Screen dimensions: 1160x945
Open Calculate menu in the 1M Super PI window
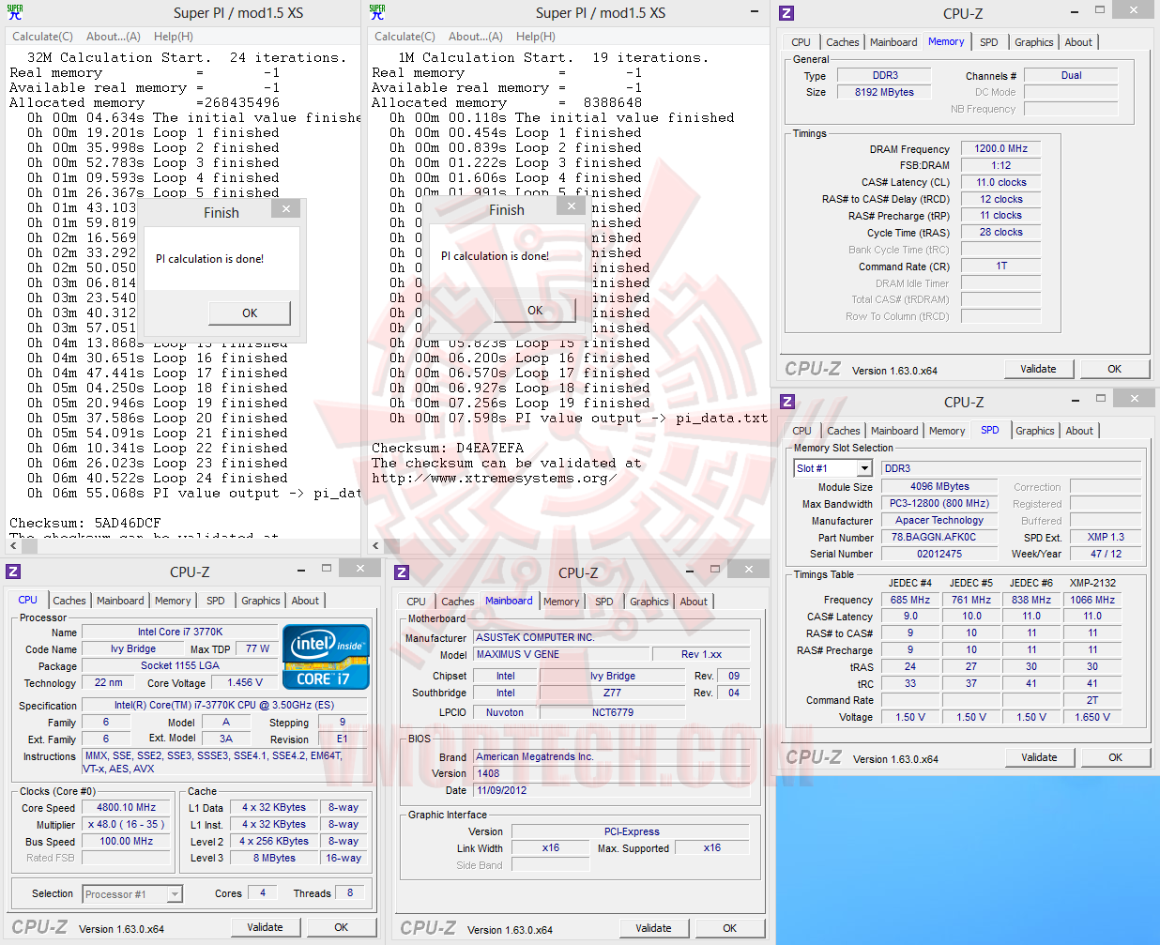[x=404, y=37]
